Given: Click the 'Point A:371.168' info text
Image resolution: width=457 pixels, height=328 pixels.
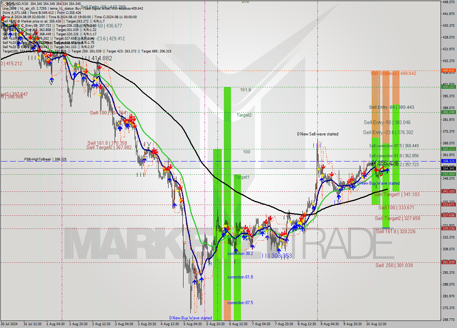Looking at the screenshot, I should point(15,12).
